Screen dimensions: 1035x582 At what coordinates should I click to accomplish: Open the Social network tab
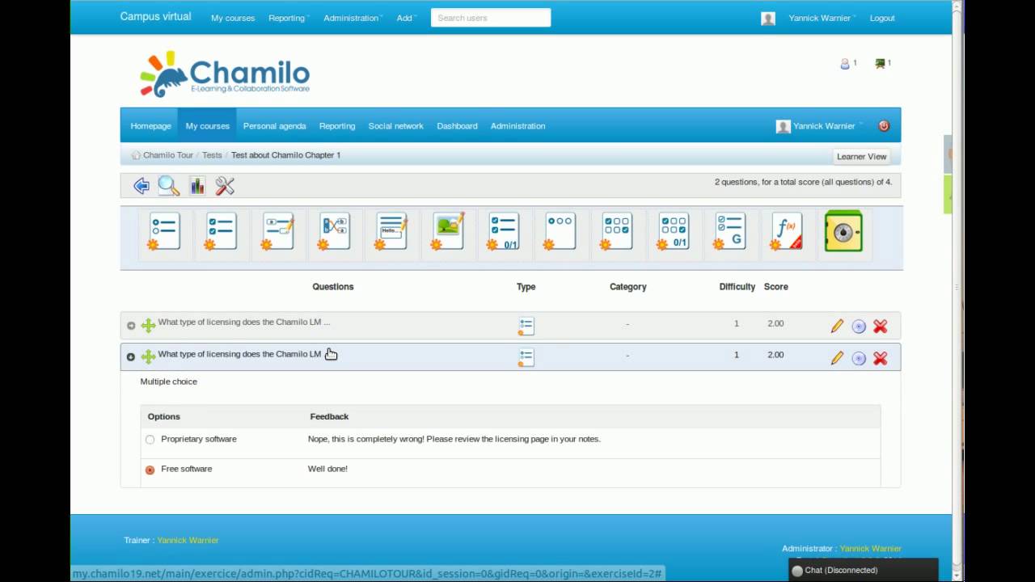click(x=396, y=126)
